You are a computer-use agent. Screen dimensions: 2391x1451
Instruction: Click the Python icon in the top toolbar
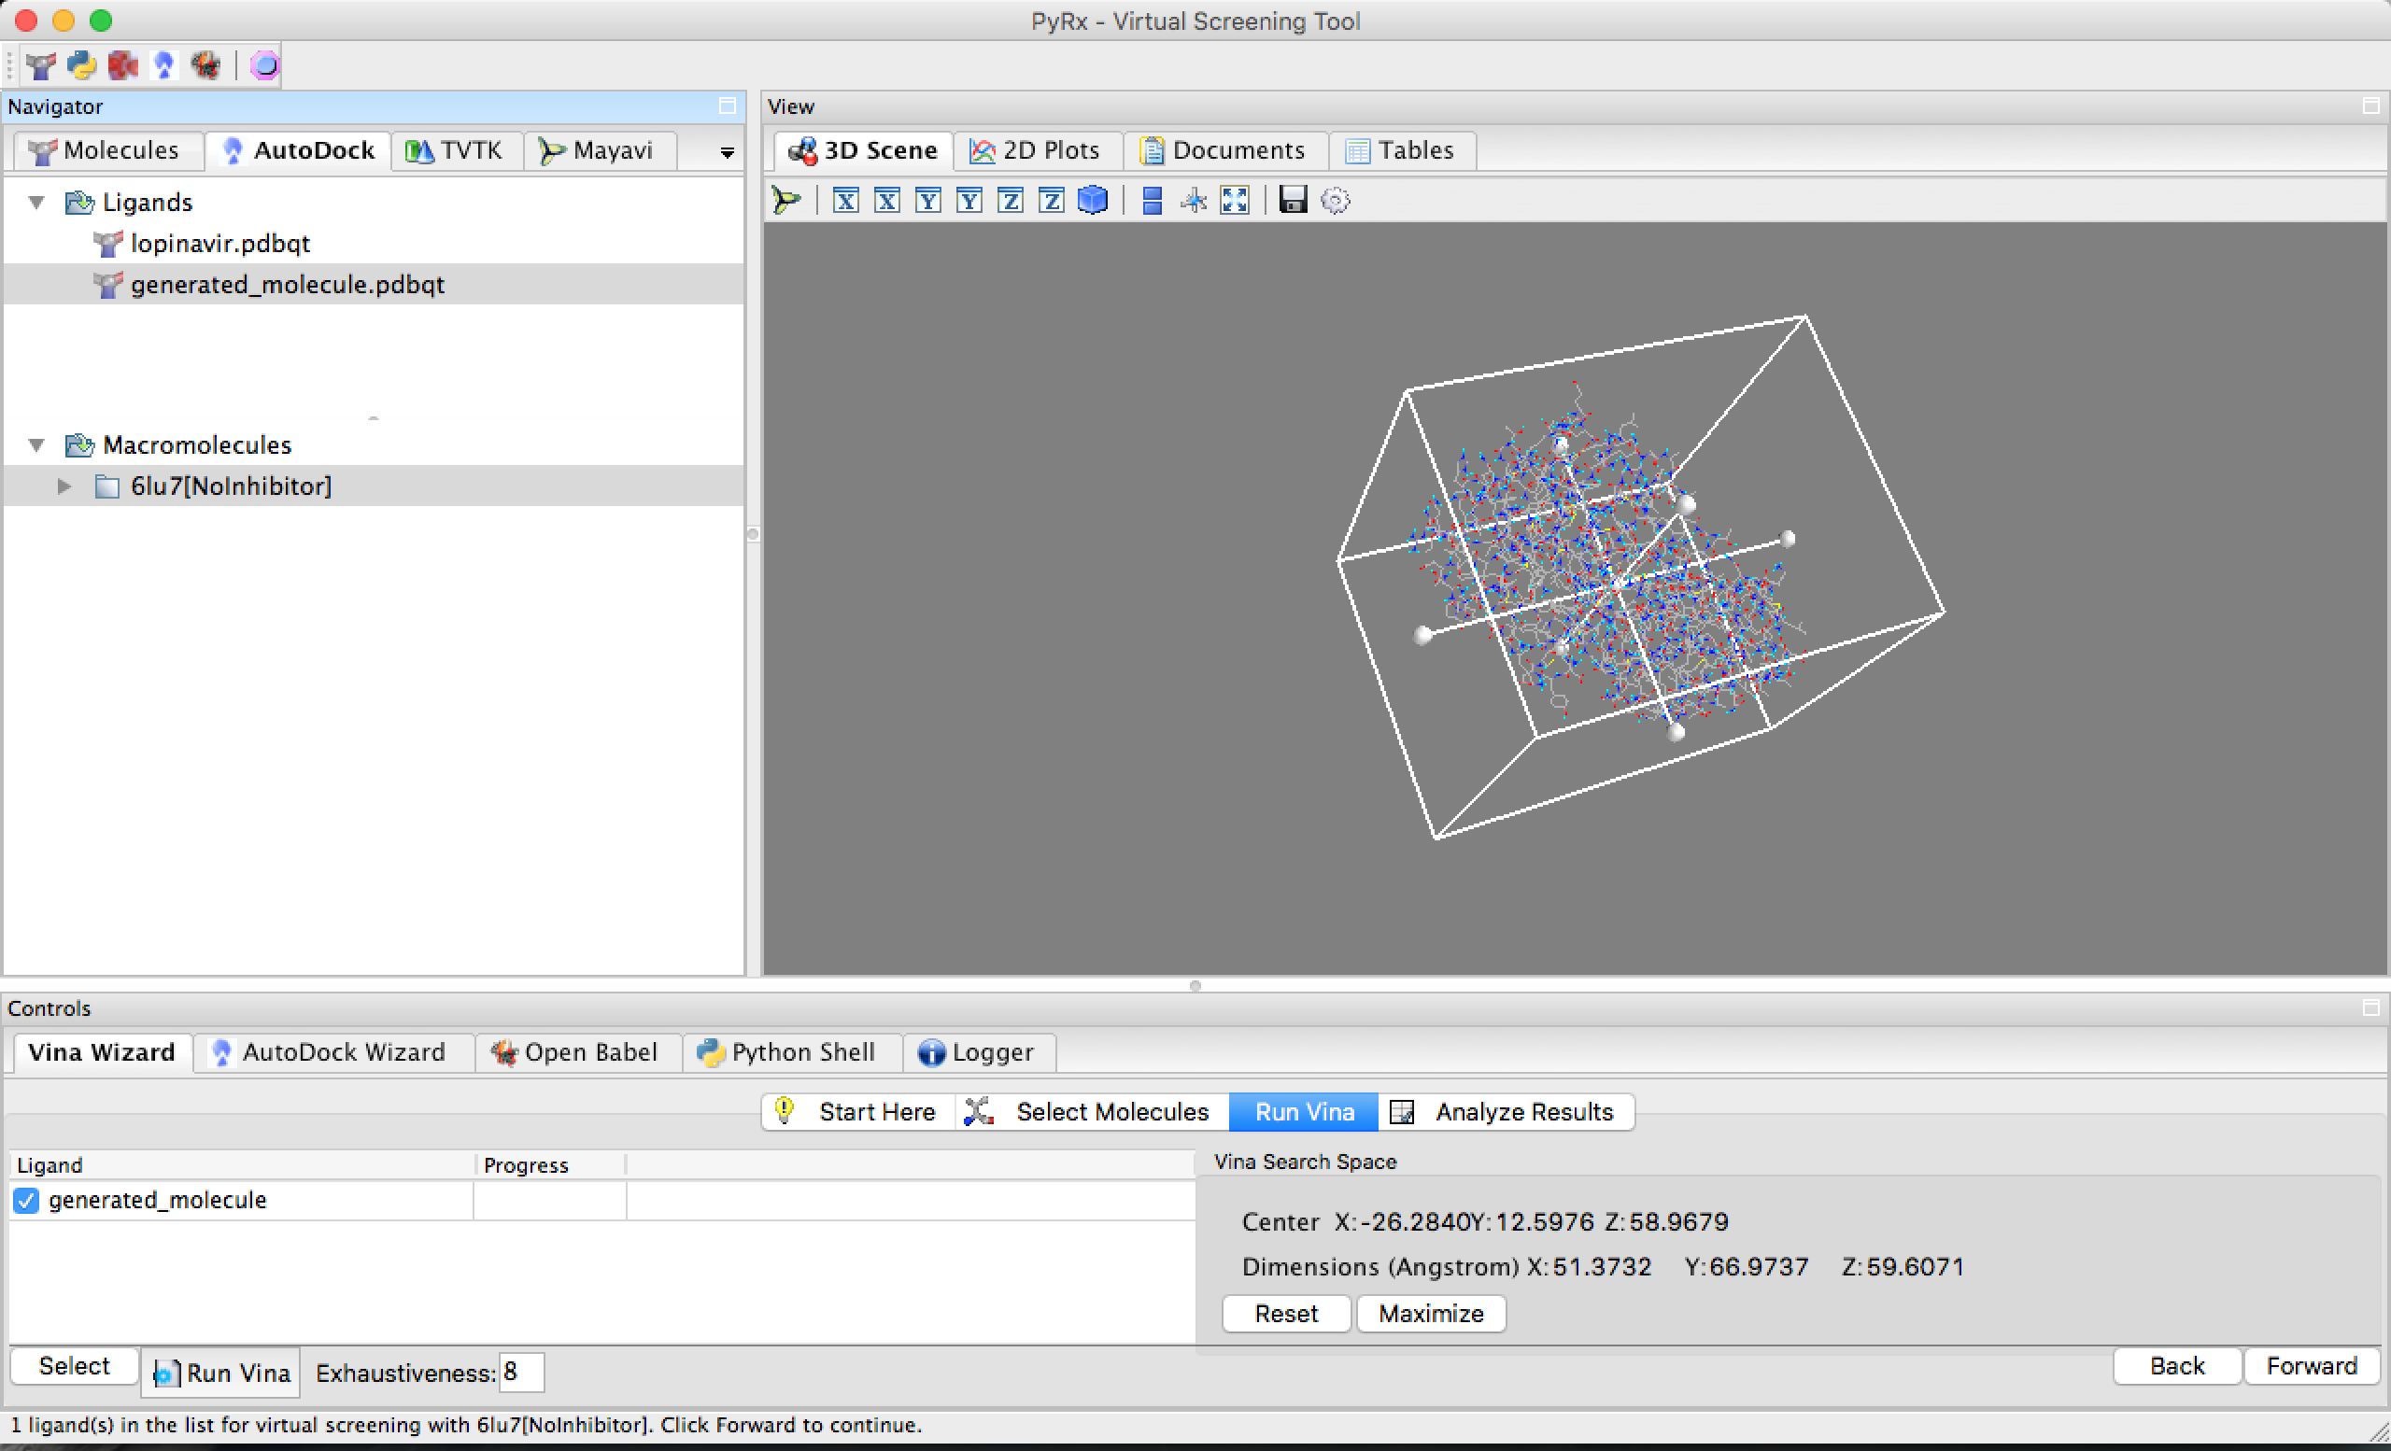(x=81, y=66)
